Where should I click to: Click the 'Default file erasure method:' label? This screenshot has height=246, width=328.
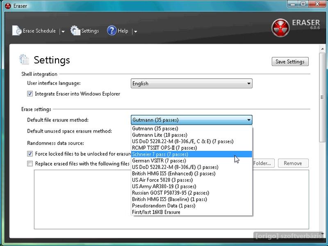click(x=58, y=120)
